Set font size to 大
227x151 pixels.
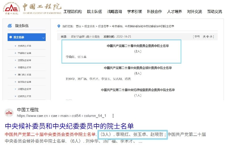[204, 37]
